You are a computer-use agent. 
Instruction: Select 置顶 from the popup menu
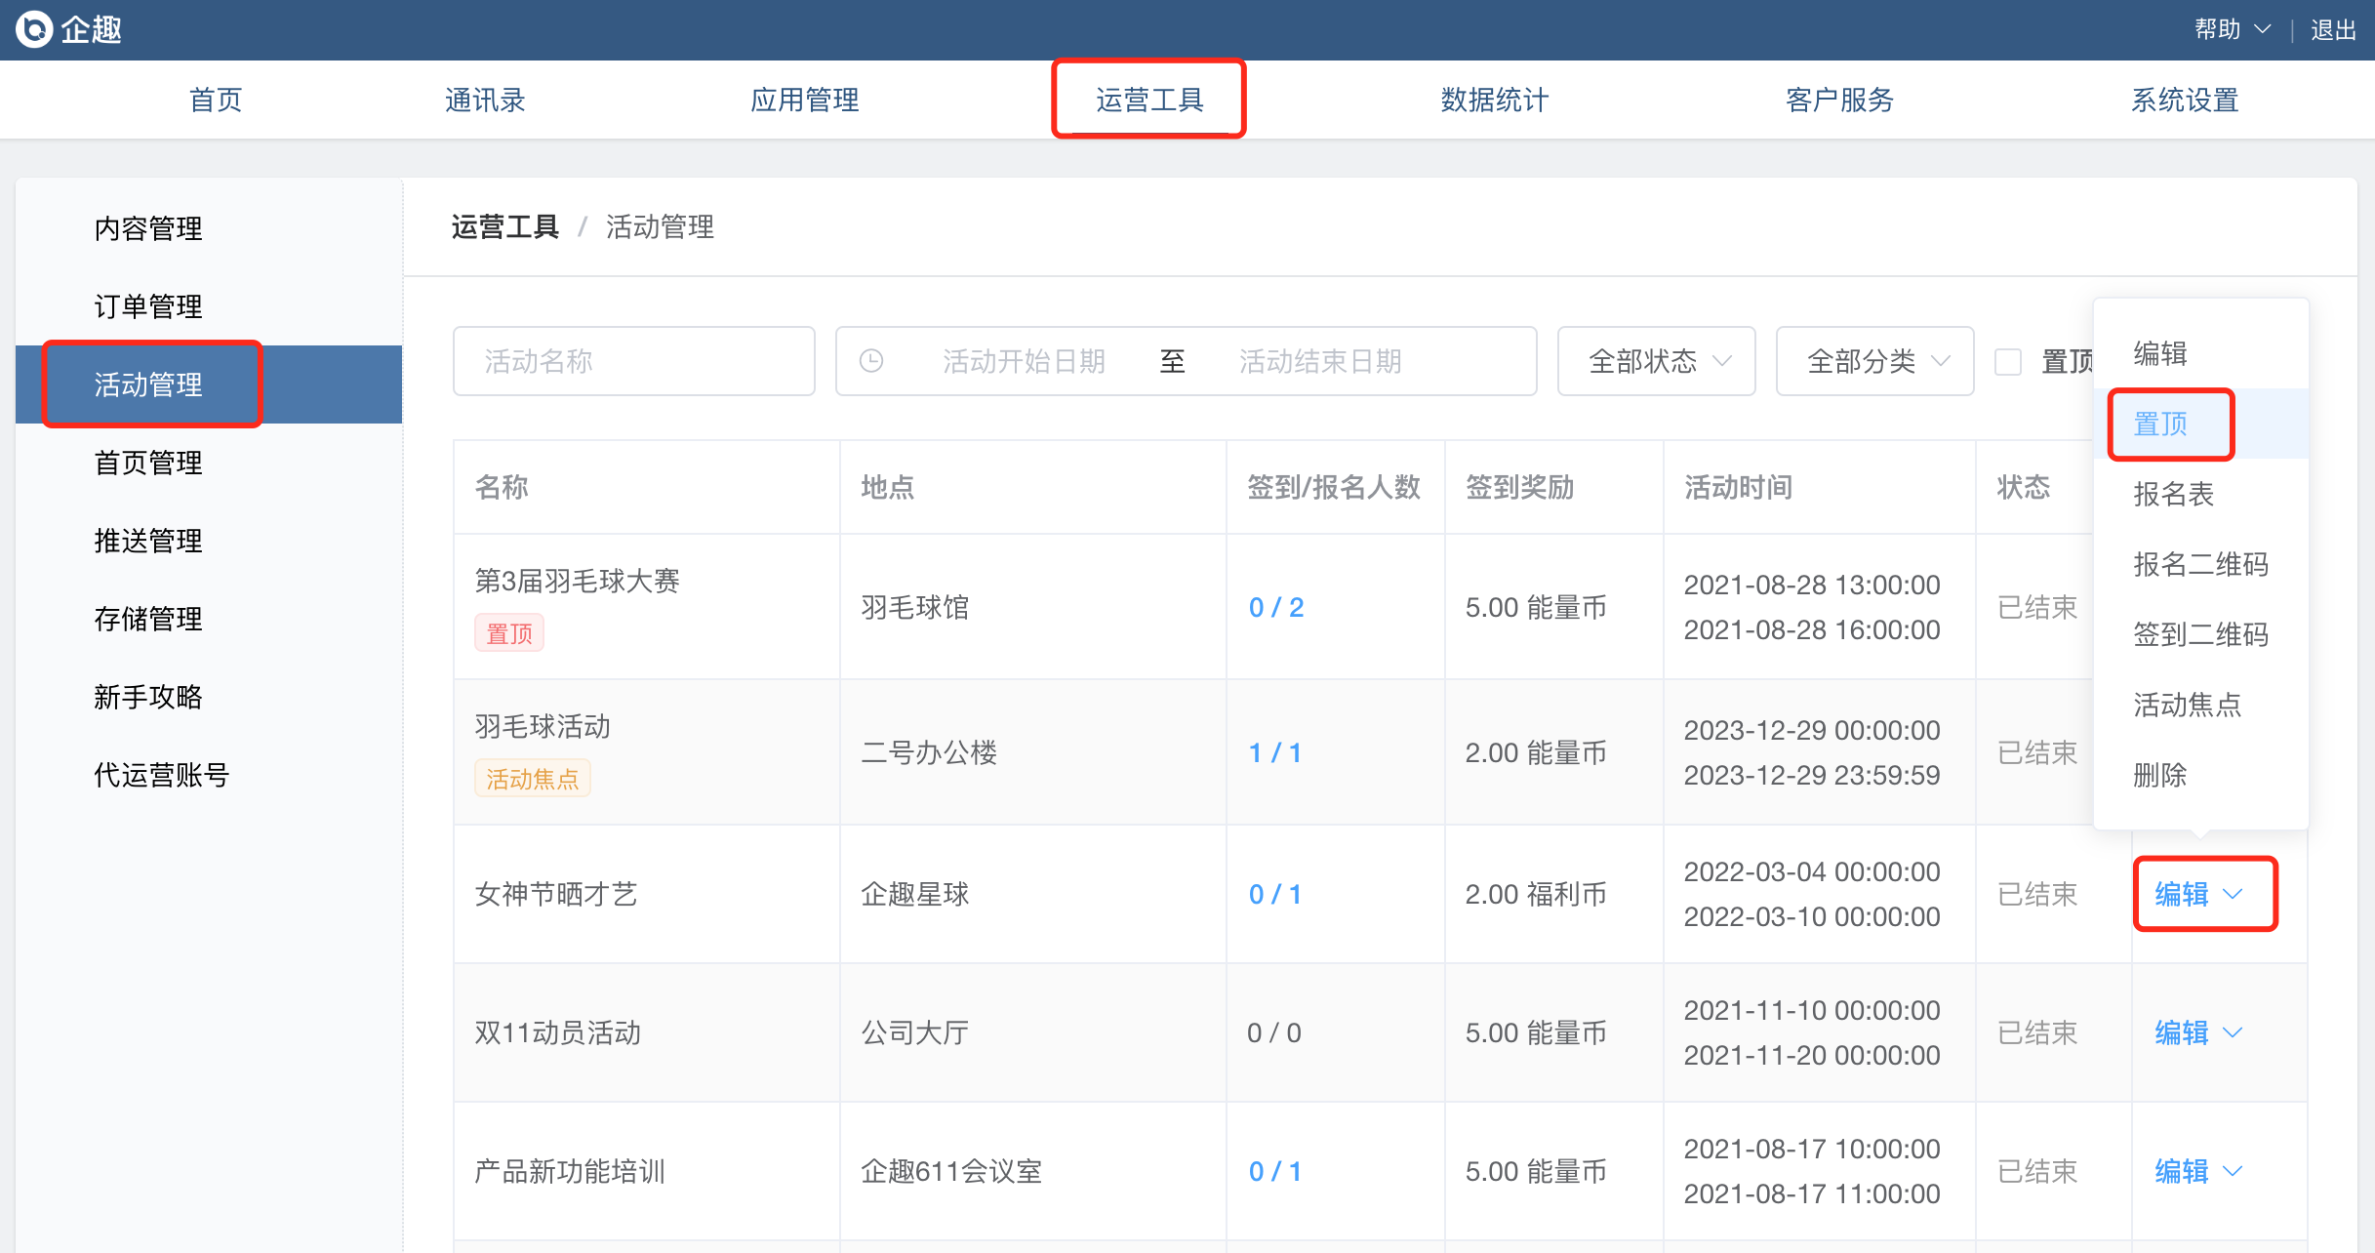[x=2160, y=424]
